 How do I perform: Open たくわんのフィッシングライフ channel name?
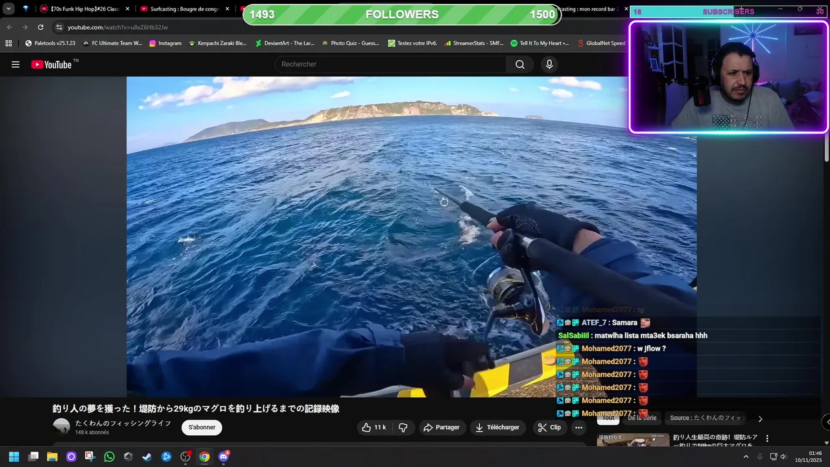pos(123,423)
